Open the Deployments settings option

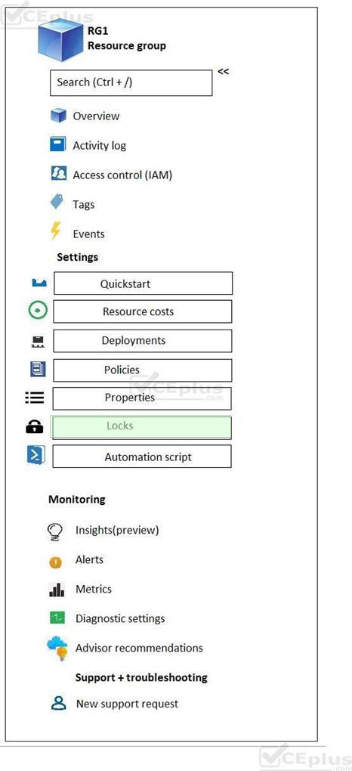pyautogui.click(x=143, y=341)
